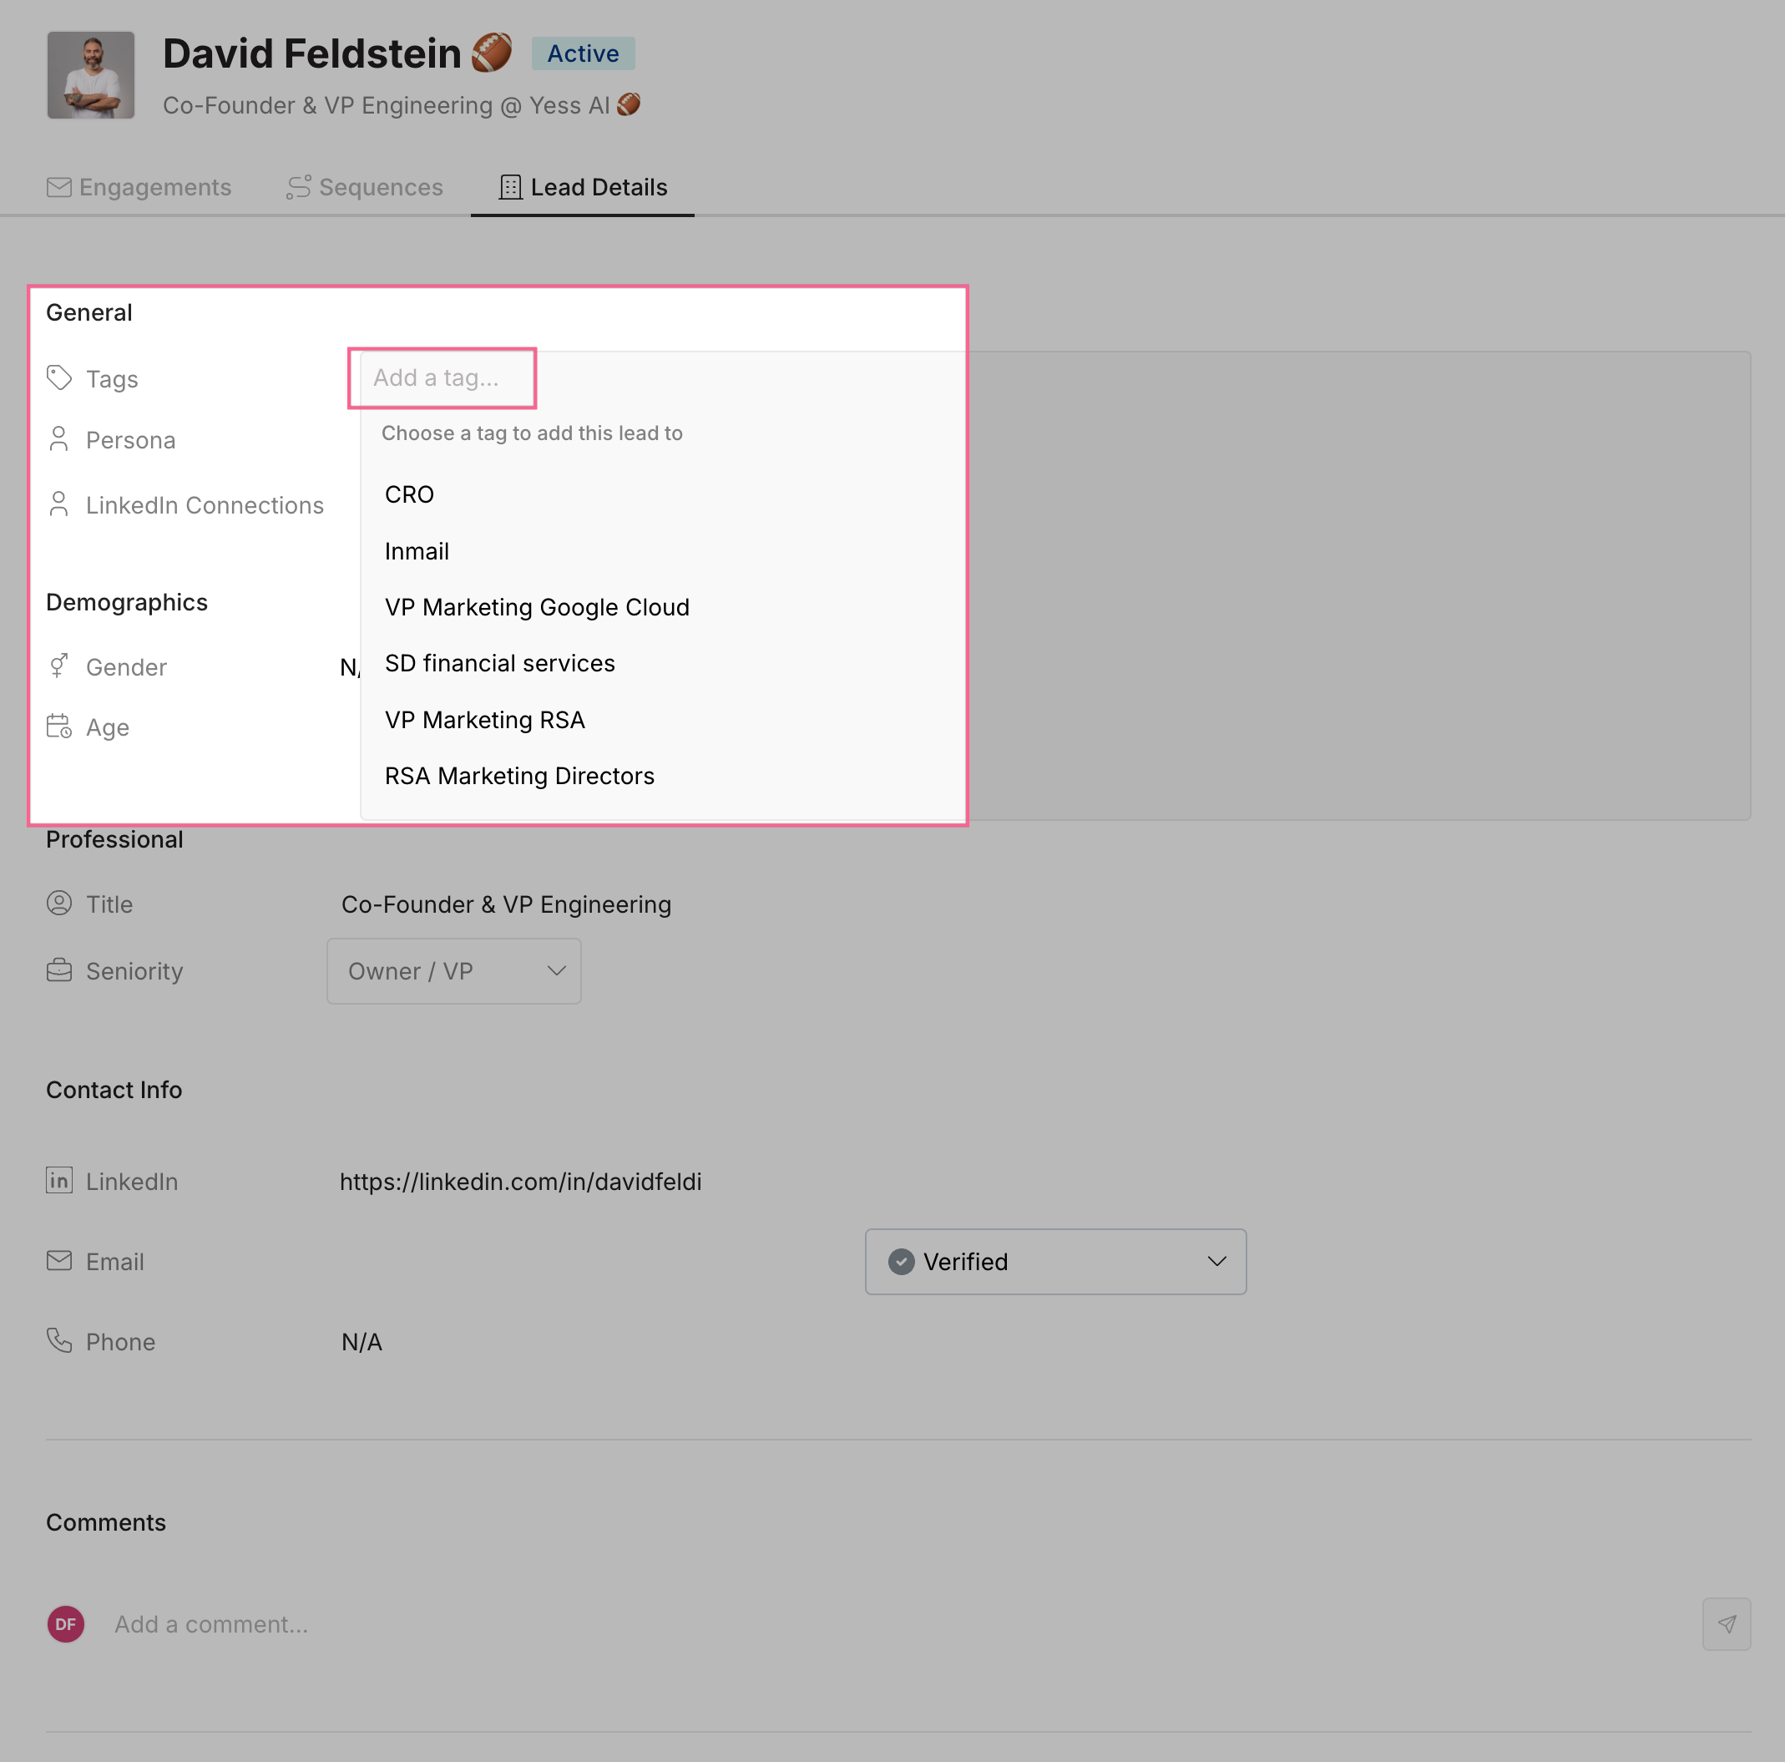This screenshot has width=1785, height=1762.
Task: Click the Seniority briefcase icon
Action: click(59, 970)
